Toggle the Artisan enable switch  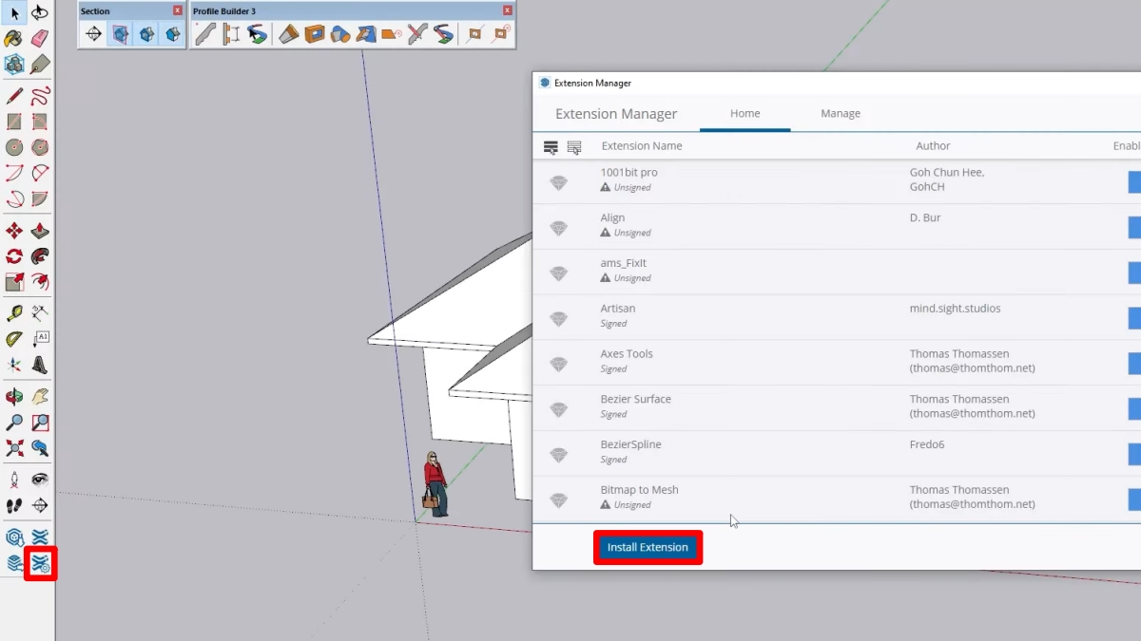tap(1134, 318)
